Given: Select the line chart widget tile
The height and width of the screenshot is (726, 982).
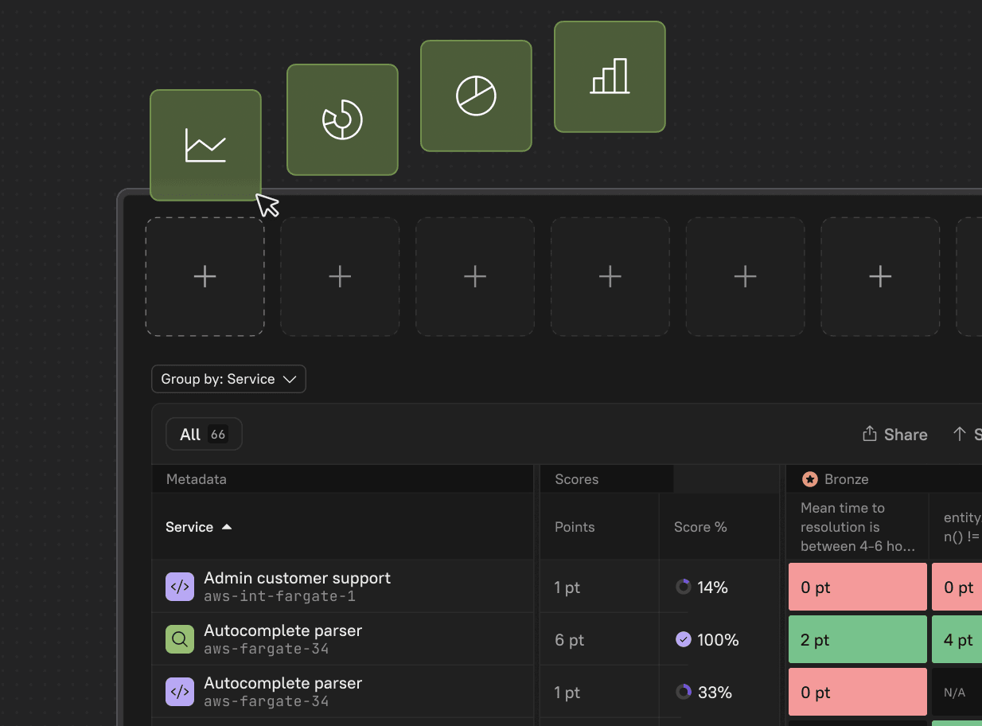Looking at the screenshot, I should pyautogui.click(x=205, y=145).
